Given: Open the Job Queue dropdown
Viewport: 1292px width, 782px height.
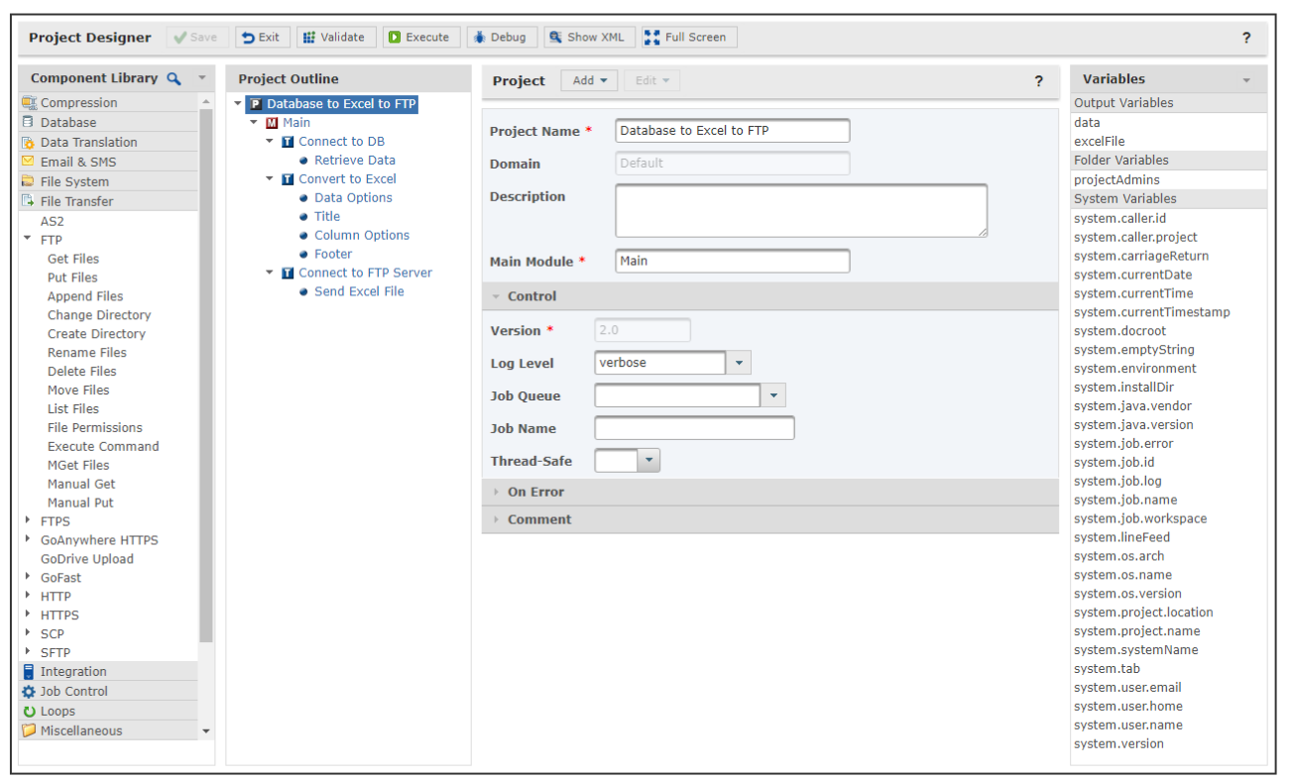Looking at the screenshot, I should click(773, 395).
